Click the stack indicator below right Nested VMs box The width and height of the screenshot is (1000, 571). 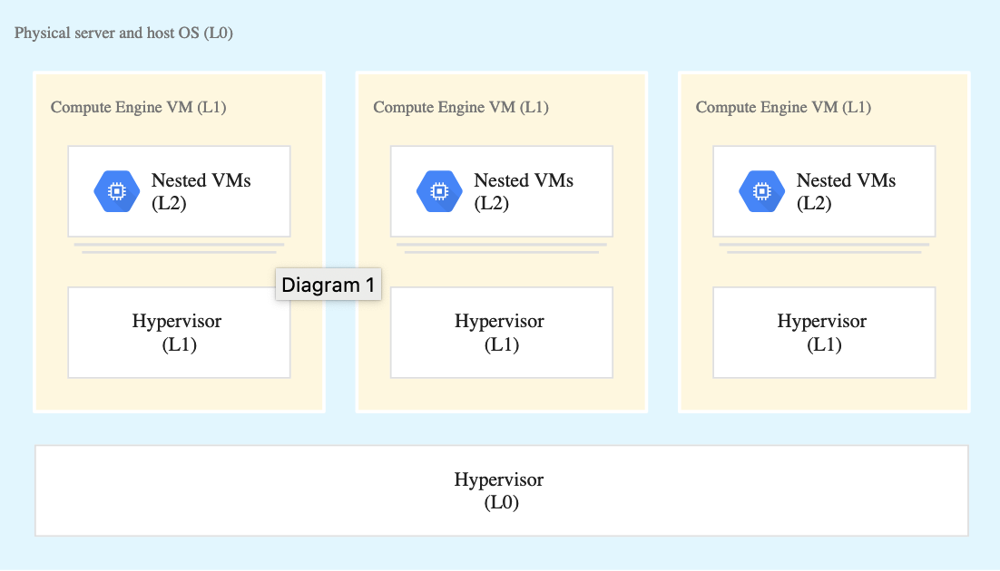824,247
